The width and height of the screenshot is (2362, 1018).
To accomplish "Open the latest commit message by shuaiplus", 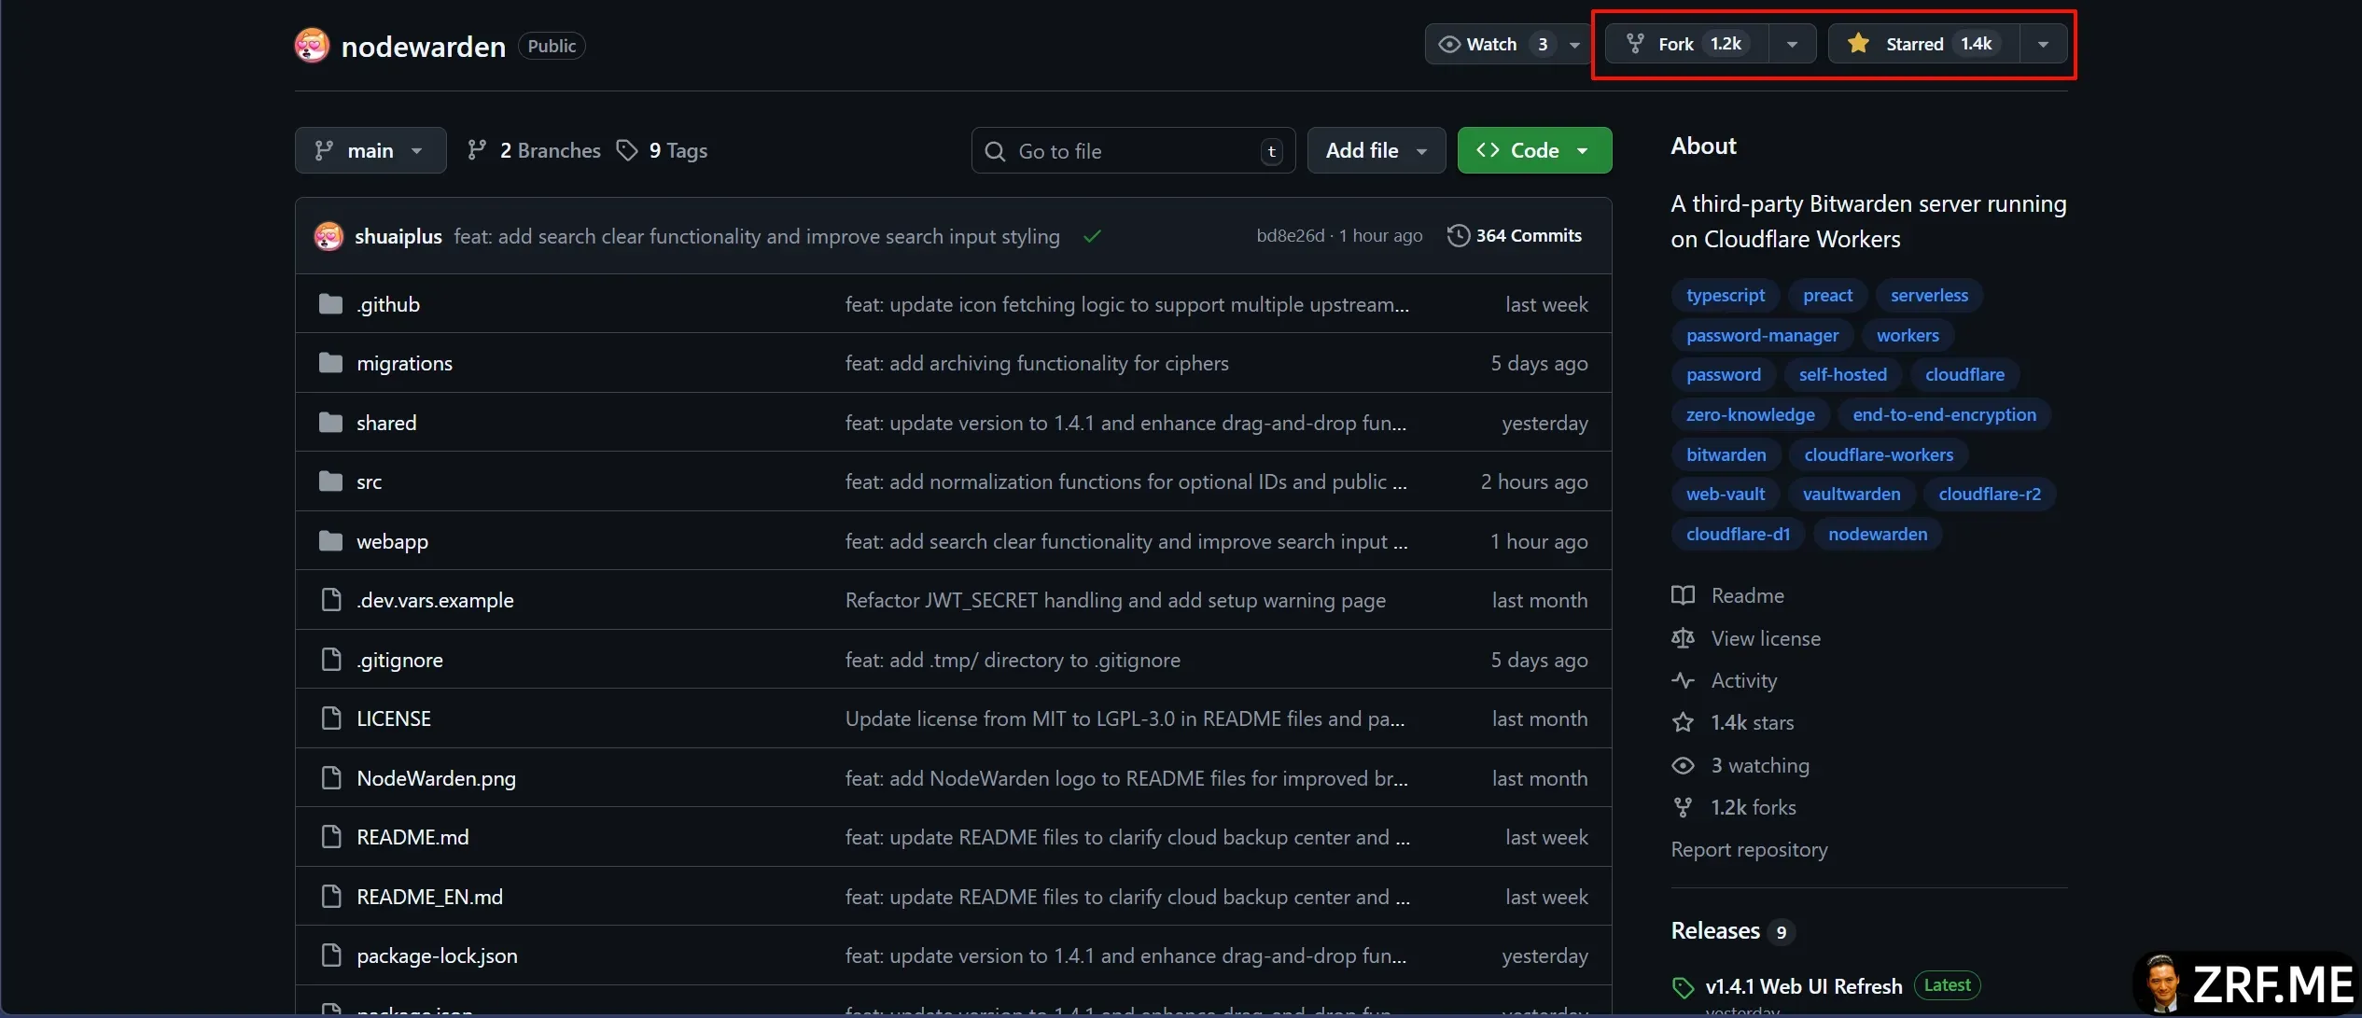I will pos(756,236).
